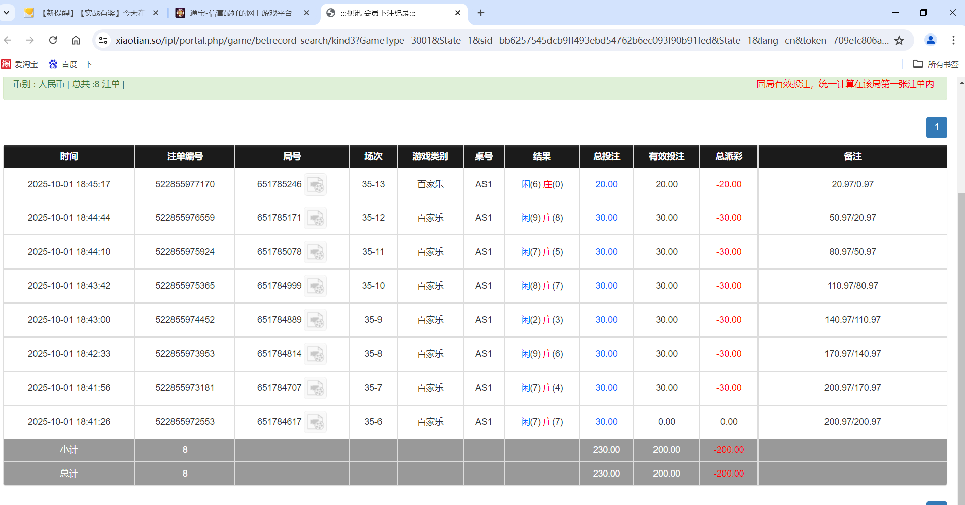Open replay icon for round 651784617
The height and width of the screenshot is (505, 965).
[316, 422]
